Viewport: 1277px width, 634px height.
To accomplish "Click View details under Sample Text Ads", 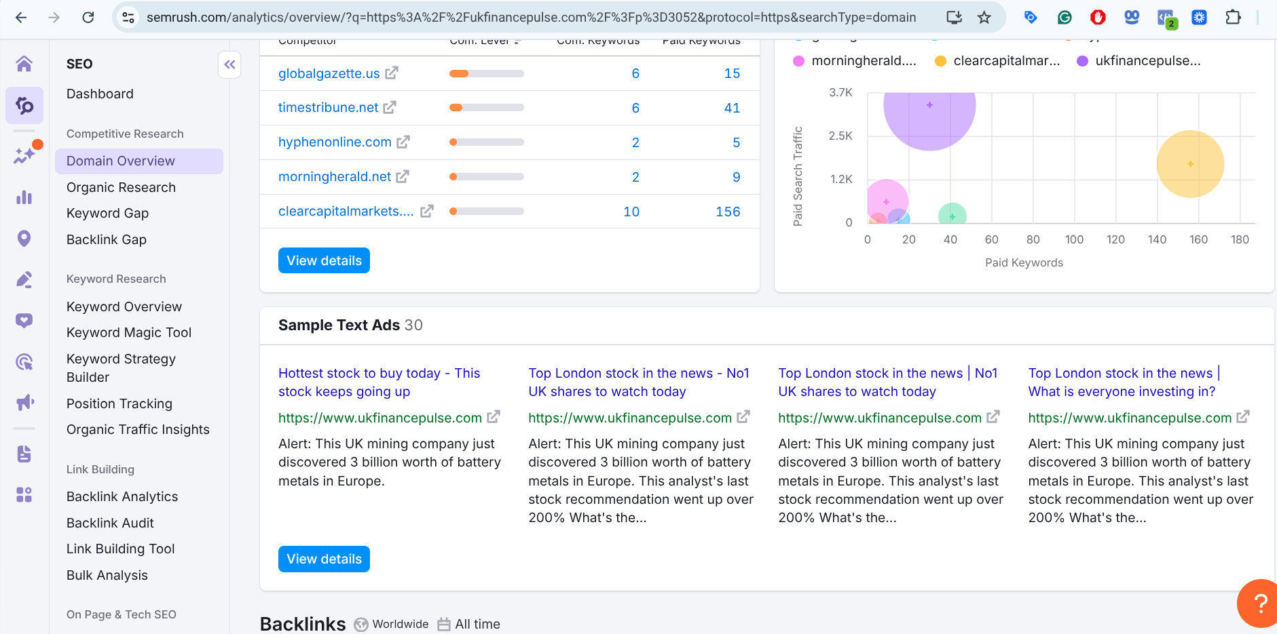I will 324,559.
